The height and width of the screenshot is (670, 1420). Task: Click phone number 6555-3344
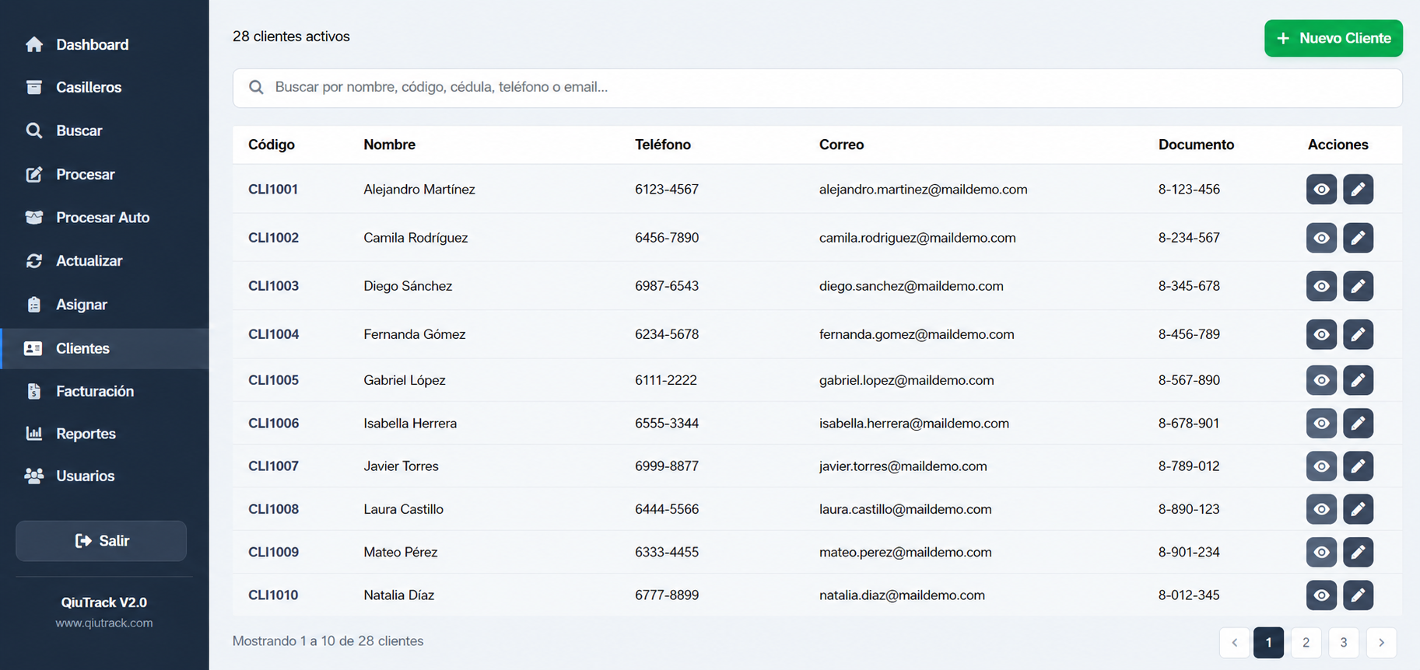click(667, 423)
